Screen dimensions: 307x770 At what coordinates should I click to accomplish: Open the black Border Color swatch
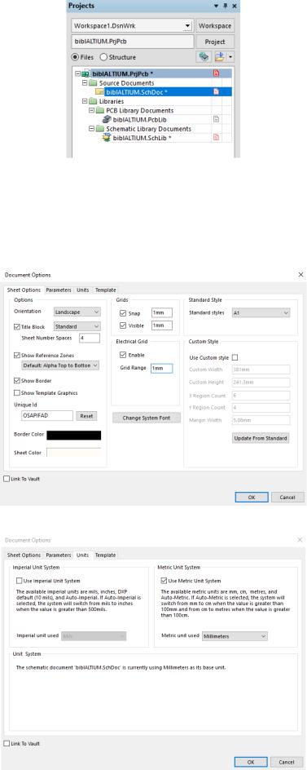[x=73, y=435]
